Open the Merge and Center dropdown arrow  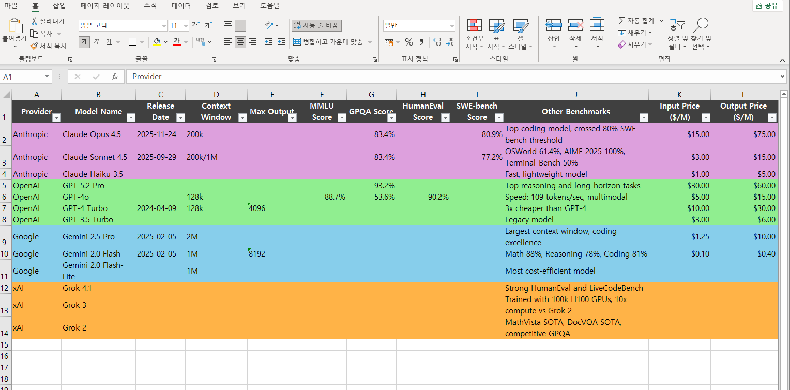(370, 42)
